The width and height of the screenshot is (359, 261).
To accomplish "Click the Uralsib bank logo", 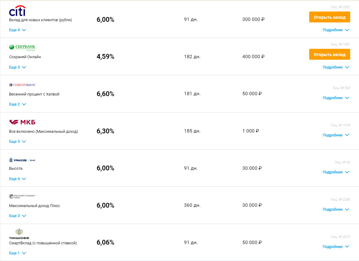I will [x=22, y=160].
